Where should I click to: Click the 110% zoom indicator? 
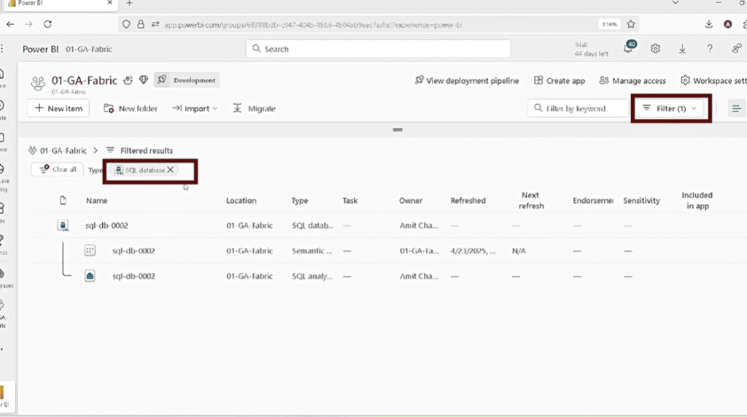click(609, 24)
